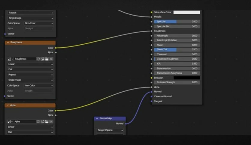This screenshot has height=145, width=251.
Task: Click the Roughness input socket on the shader node
Action: [151, 31]
